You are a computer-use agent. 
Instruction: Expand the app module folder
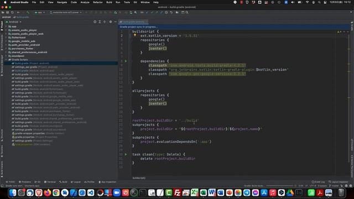[x=6, y=27]
